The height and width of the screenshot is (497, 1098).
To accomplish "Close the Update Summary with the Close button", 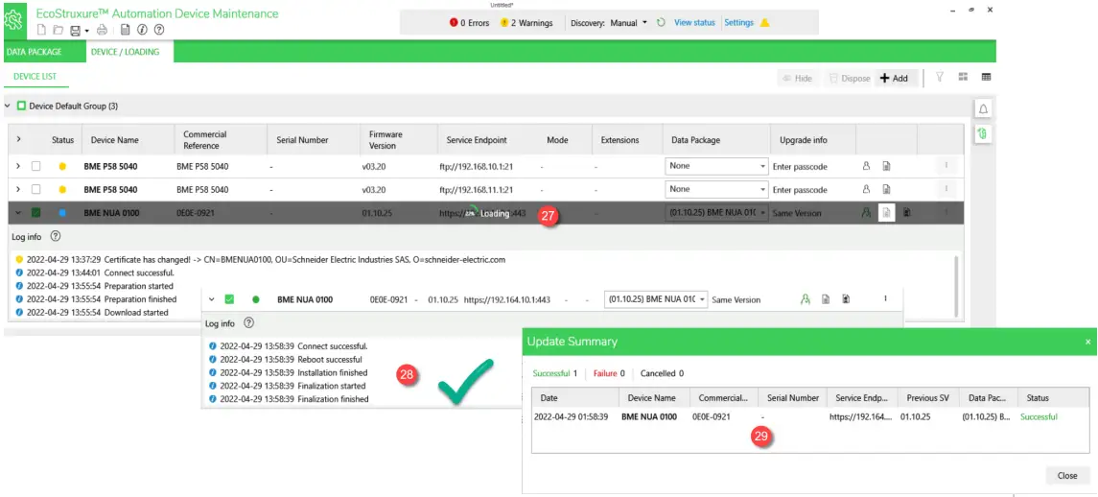I will pos(1067,475).
